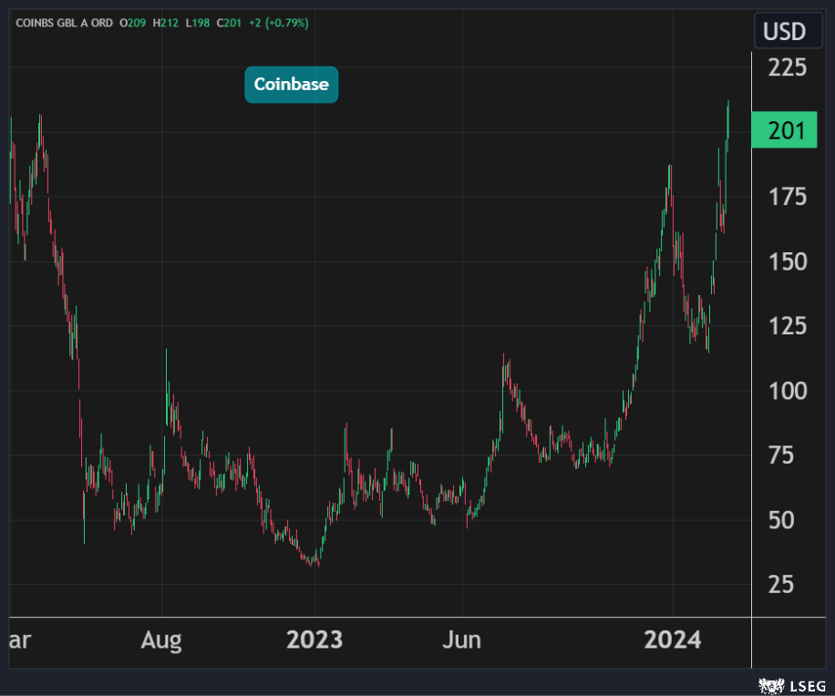Click the close value C201 in legend
This screenshot has width=835, height=696.
pos(232,22)
